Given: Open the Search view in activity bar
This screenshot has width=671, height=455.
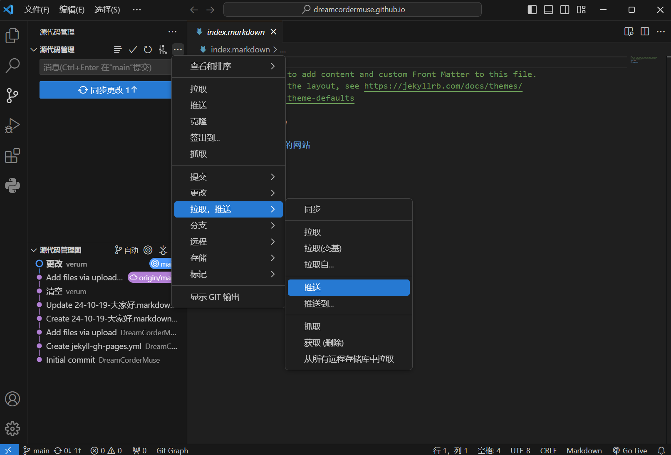Looking at the screenshot, I should 12,65.
